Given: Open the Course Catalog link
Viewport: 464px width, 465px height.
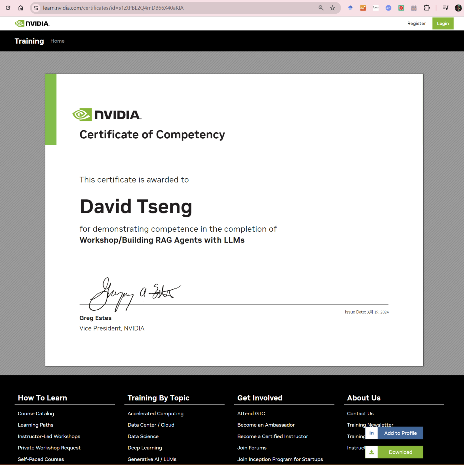Looking at the screenshot, I should (x=36, y=413).
